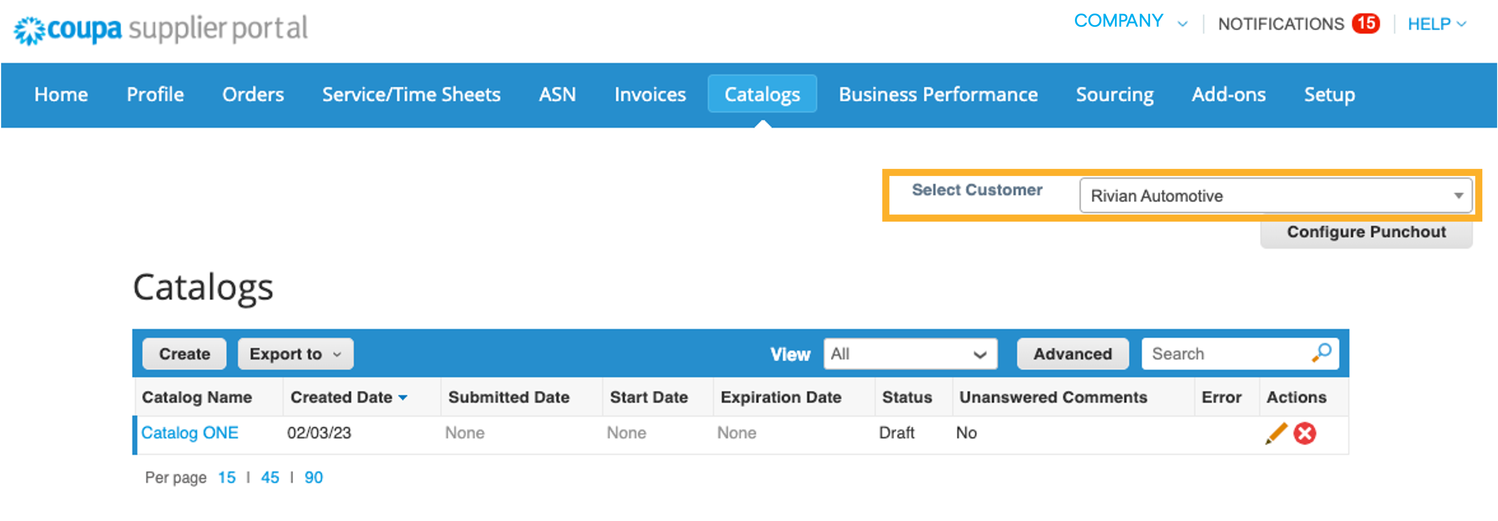The width and height of the screenshot is (1498, 521).
Task: Open the Business Performance tab
Action: (938, 94)
